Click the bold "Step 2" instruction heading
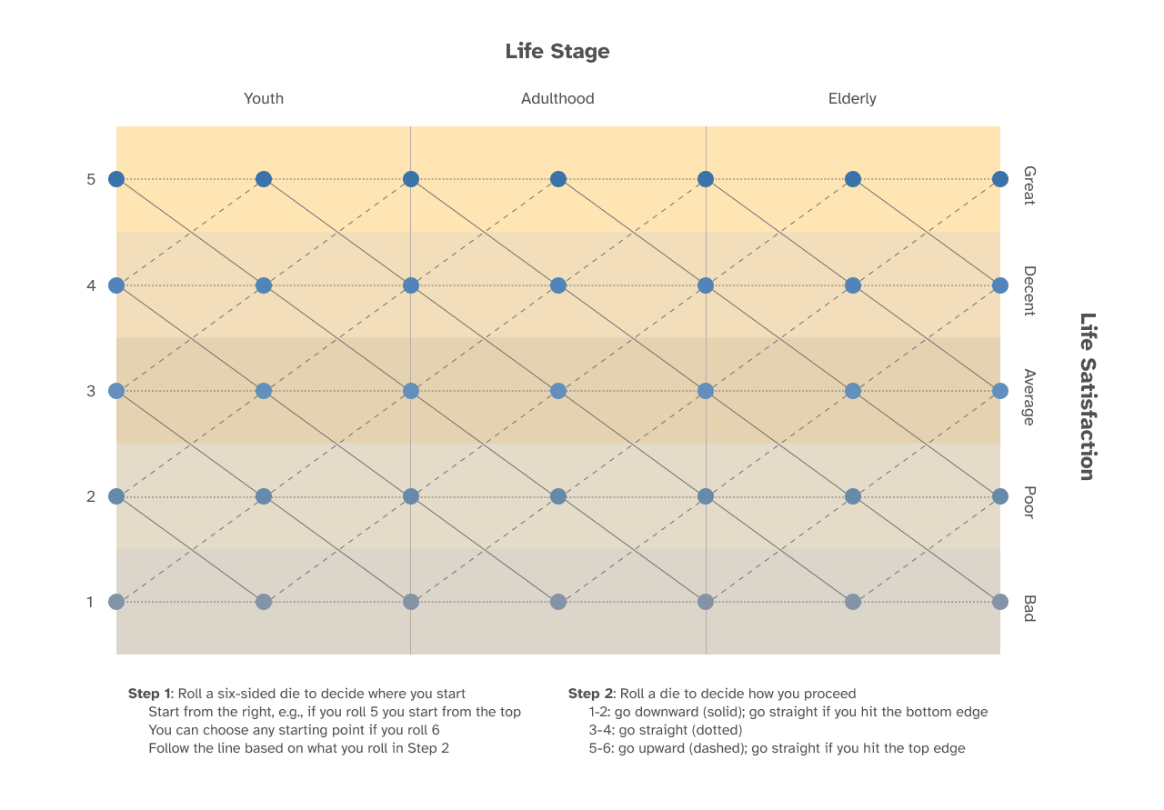The width and height of the screenshot is (1164, 810). (590, 694)
